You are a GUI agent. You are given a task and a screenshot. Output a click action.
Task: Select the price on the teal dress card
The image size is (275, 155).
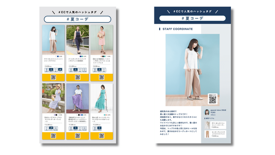(x=96, y=125)
